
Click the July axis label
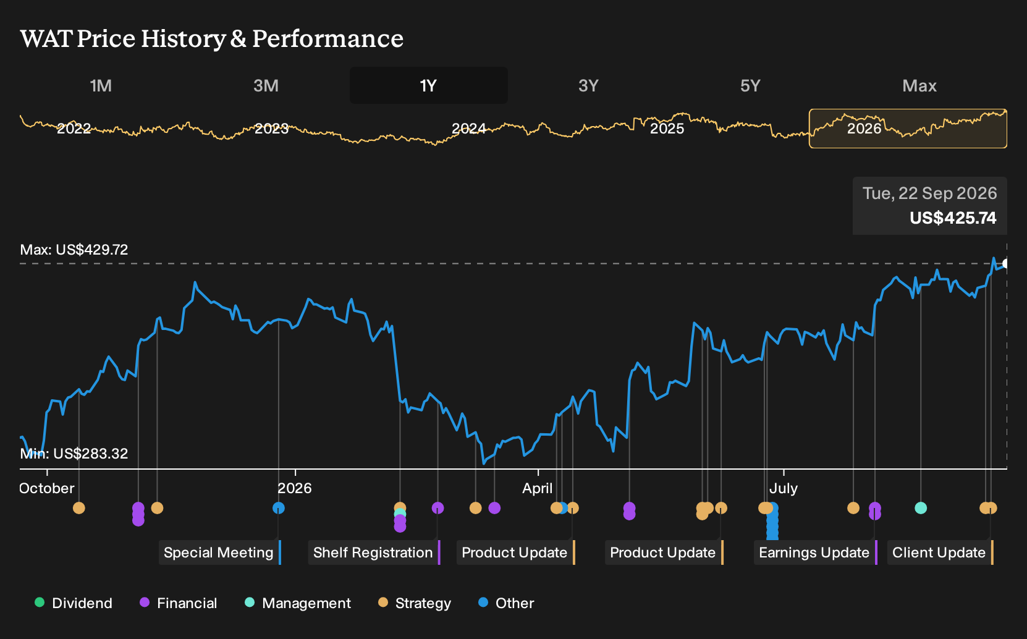pos(784,488)
